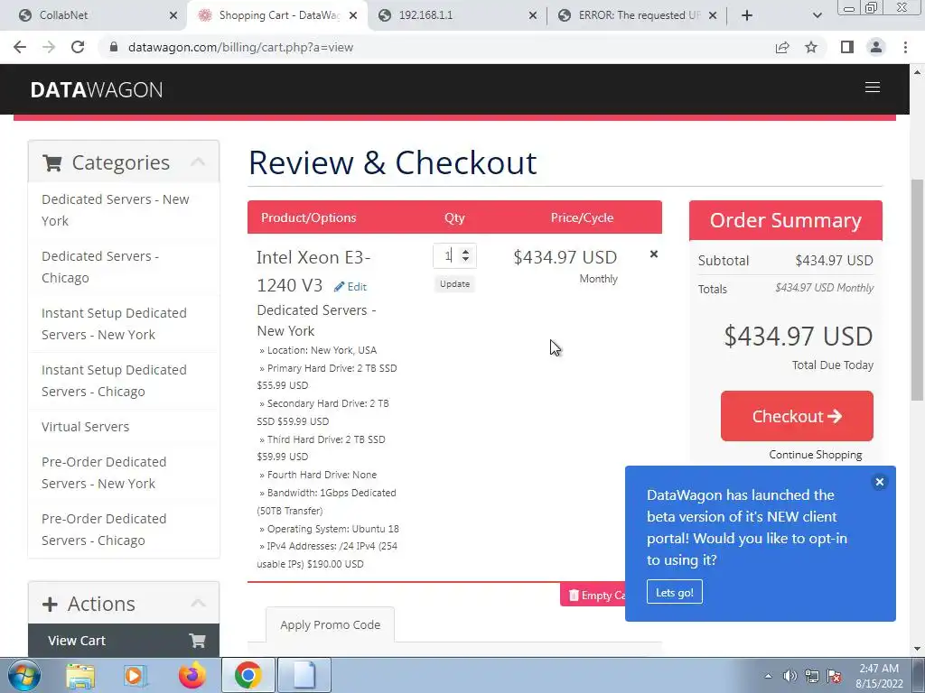This screenshot has height=693, width=925.
Task: Open the Windows Start menu
Action: [24, 675]
